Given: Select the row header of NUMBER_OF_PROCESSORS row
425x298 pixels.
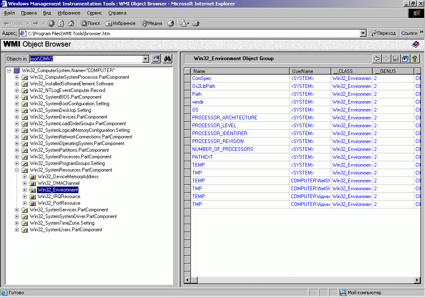Looking at the screenshot, I should point(187,149).
